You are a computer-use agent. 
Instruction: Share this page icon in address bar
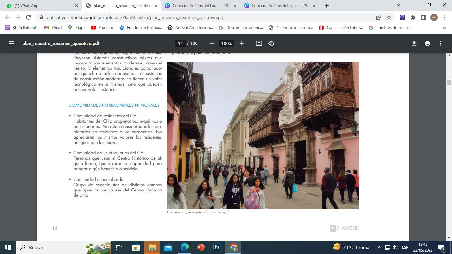[x=379, y=17]
